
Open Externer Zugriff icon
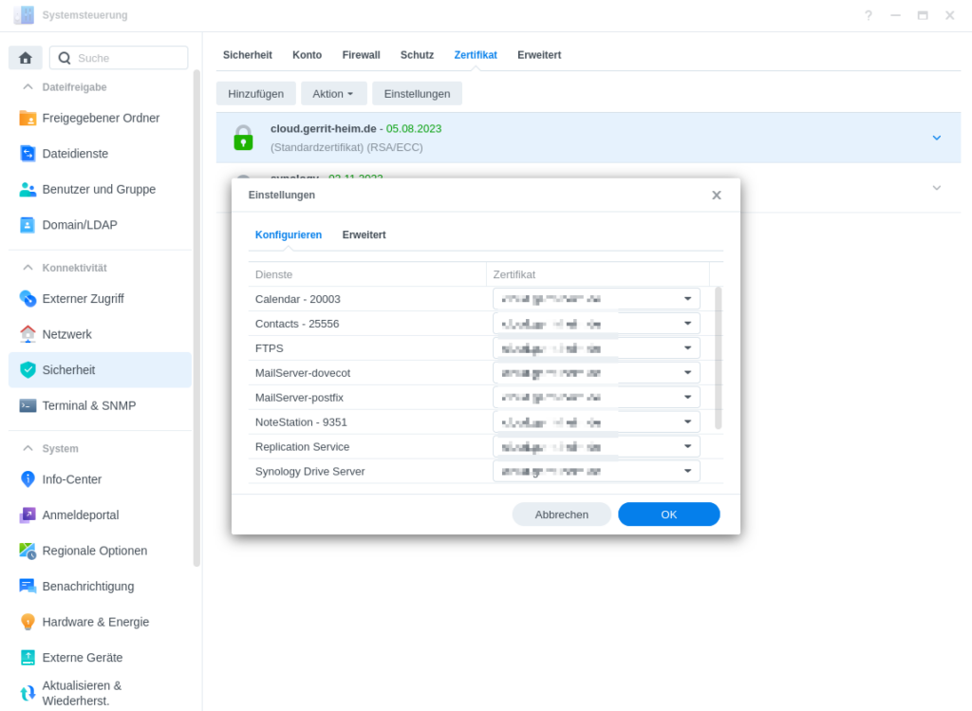pyautogui.click(x=28, y=298)
